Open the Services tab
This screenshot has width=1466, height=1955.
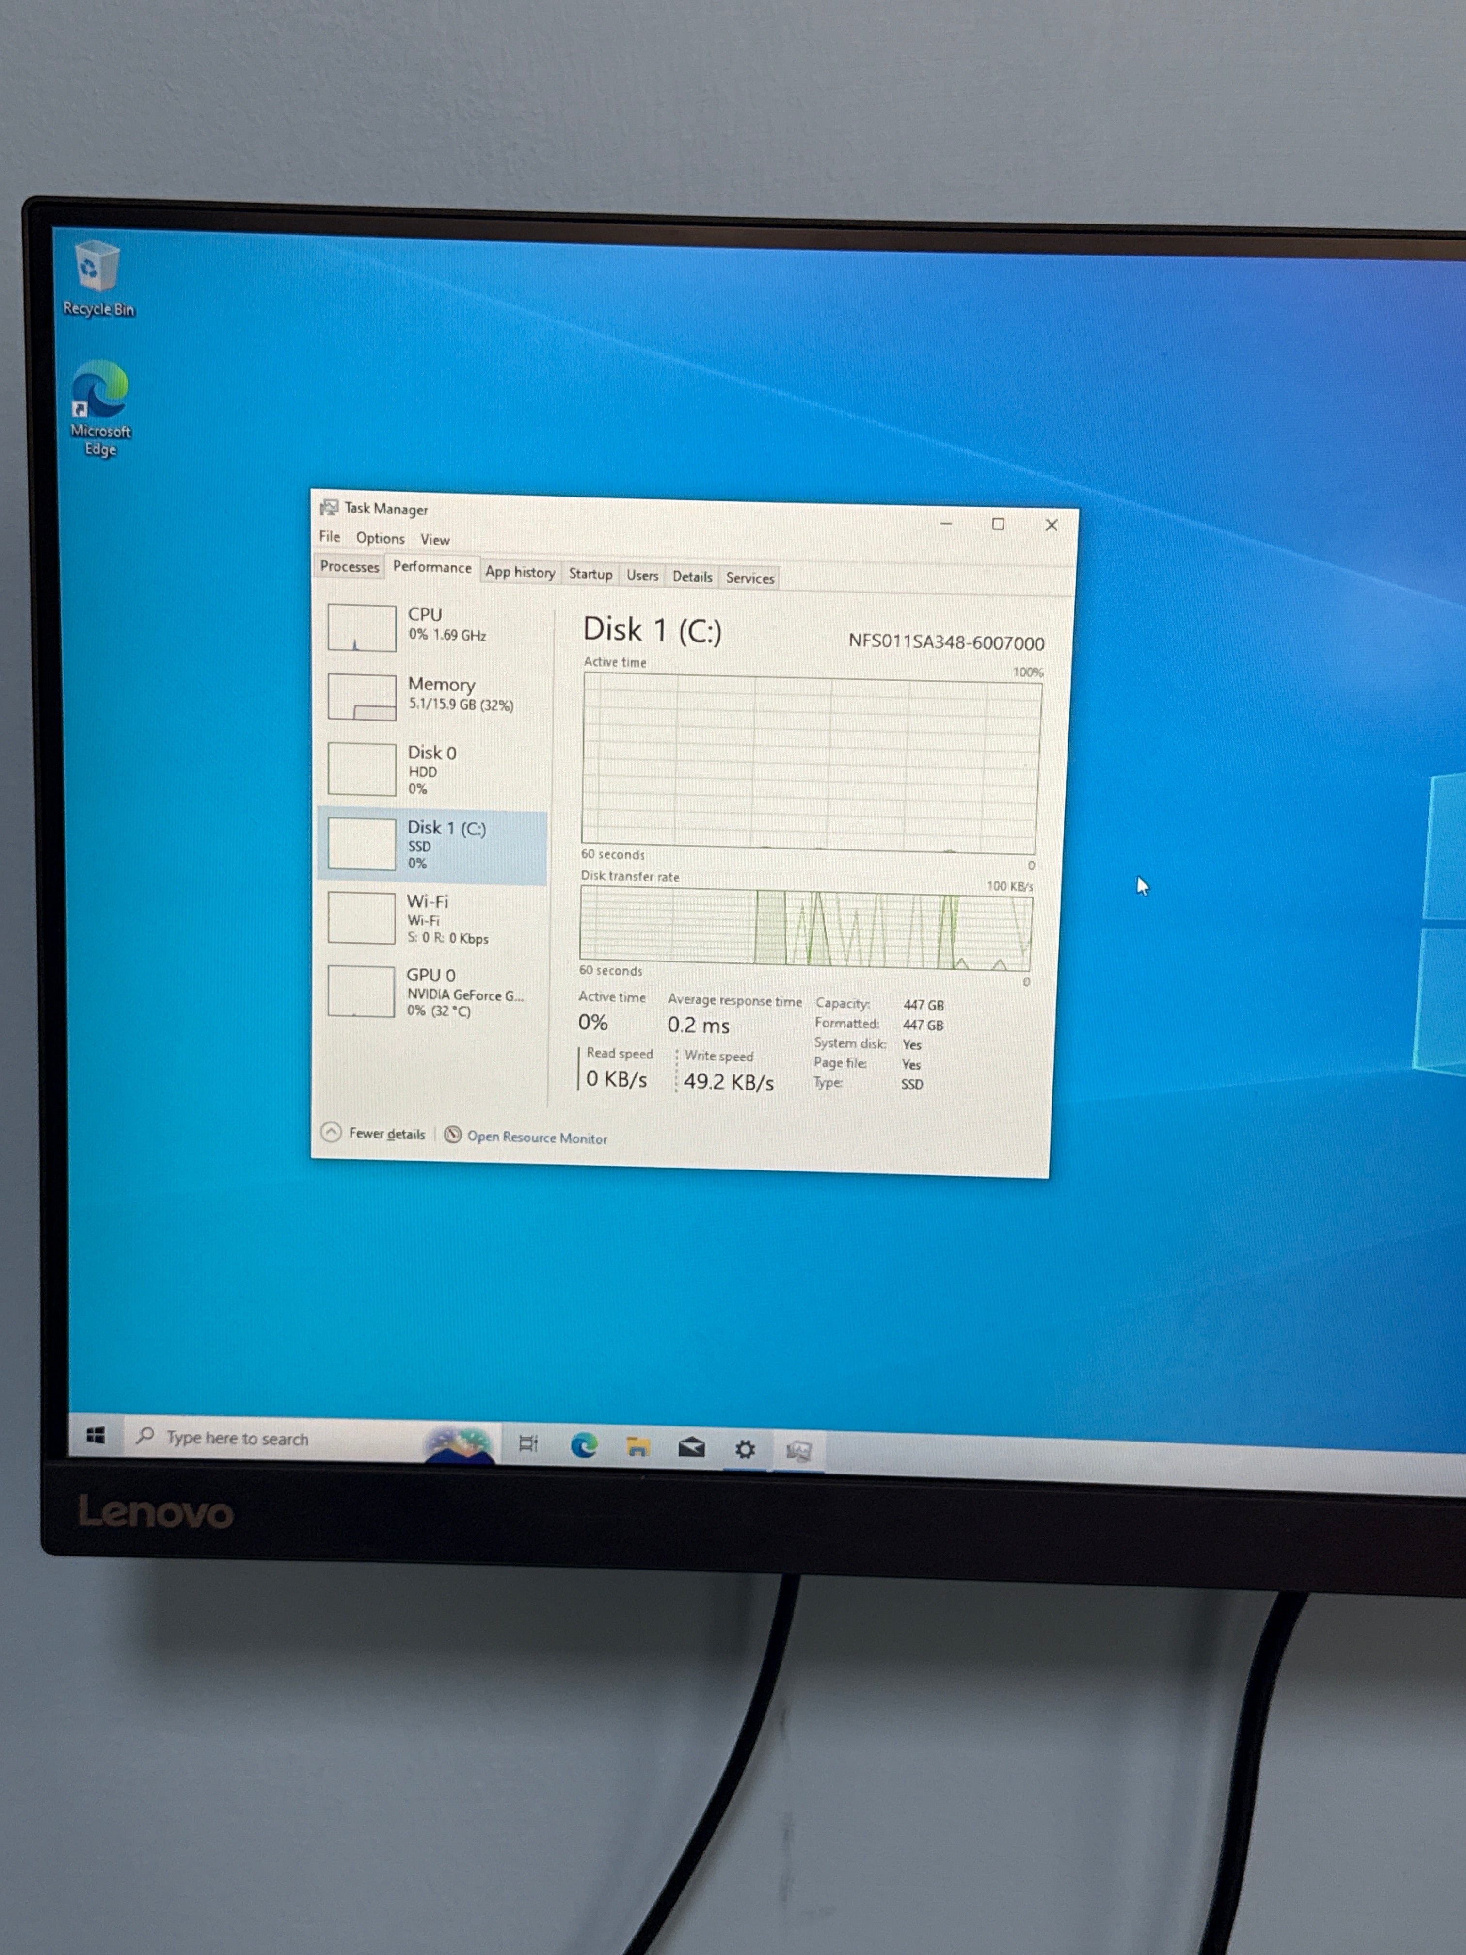coord(750,578)
